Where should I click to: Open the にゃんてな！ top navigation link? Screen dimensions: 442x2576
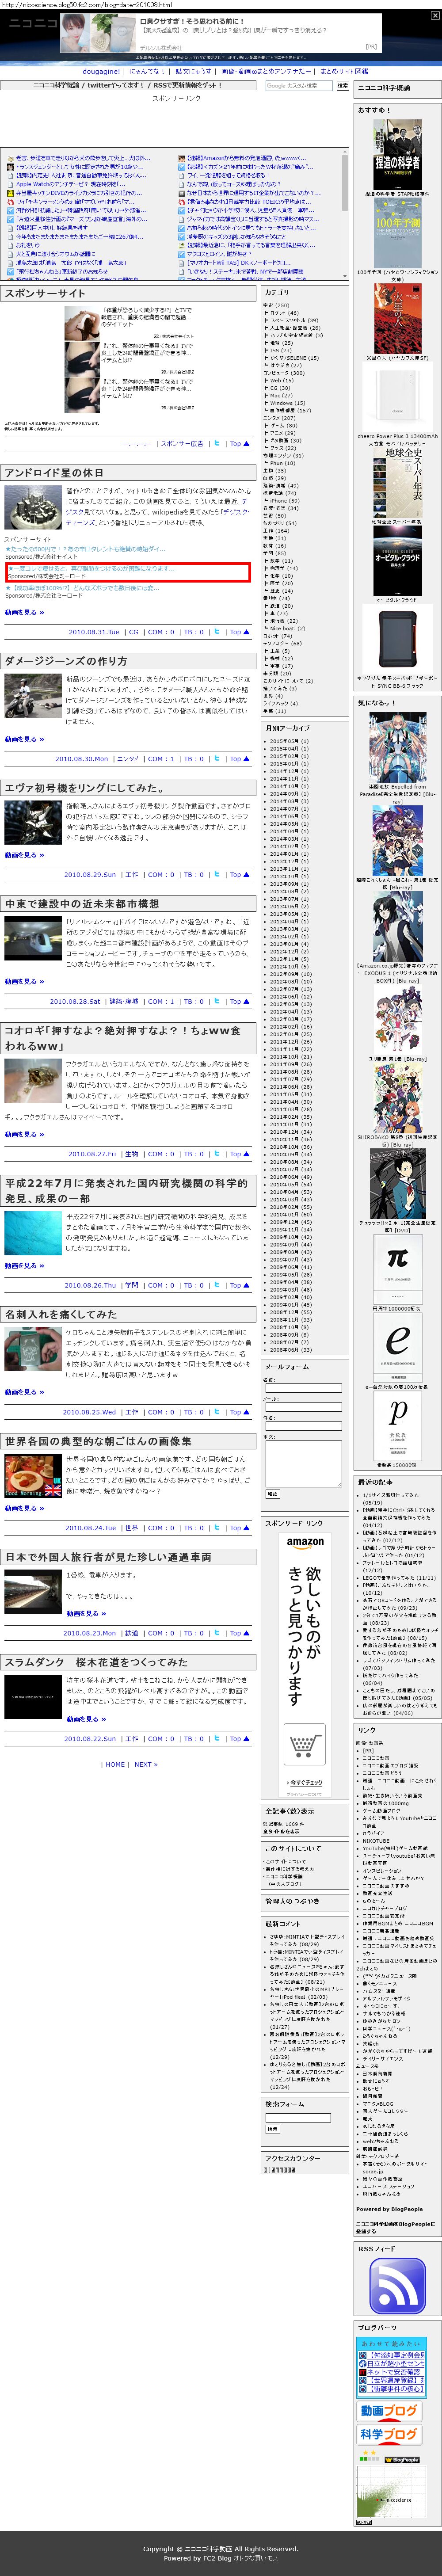(147, 72)
